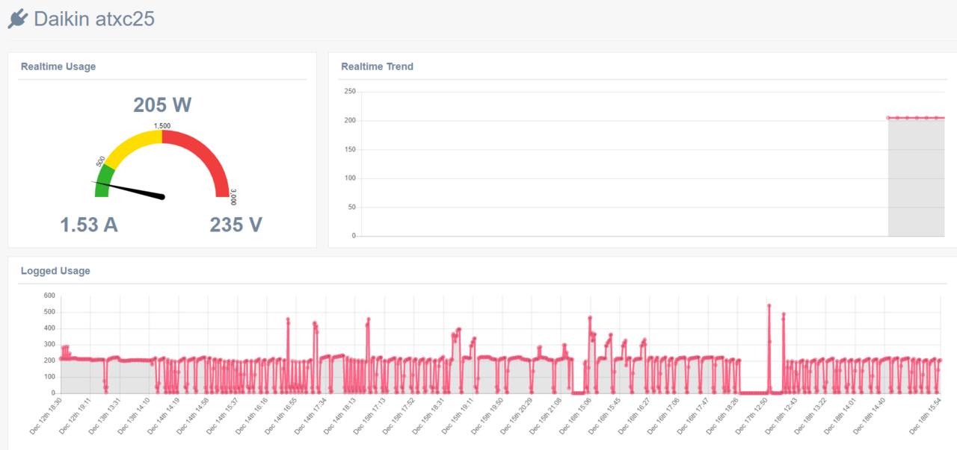Click the 3,000 gauge tick label

click(233, 196)
